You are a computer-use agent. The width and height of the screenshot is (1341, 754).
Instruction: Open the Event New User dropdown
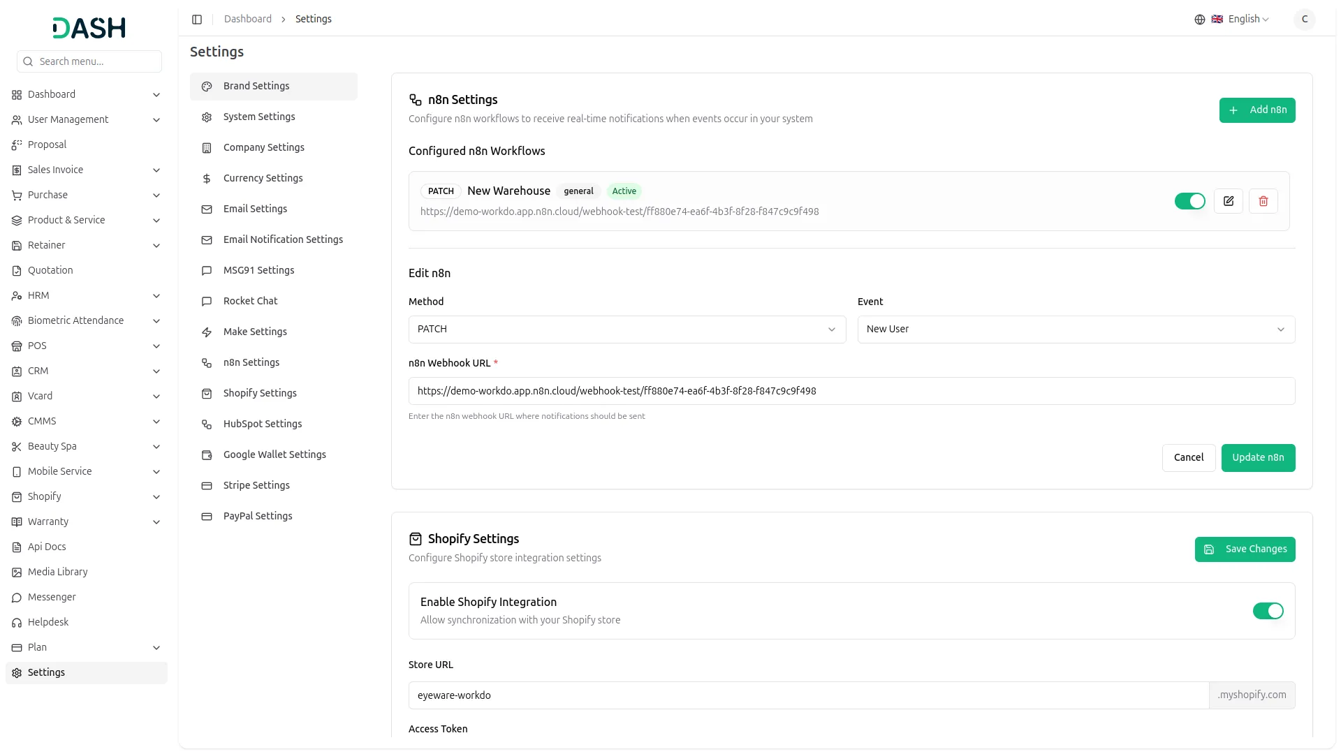1076,330
